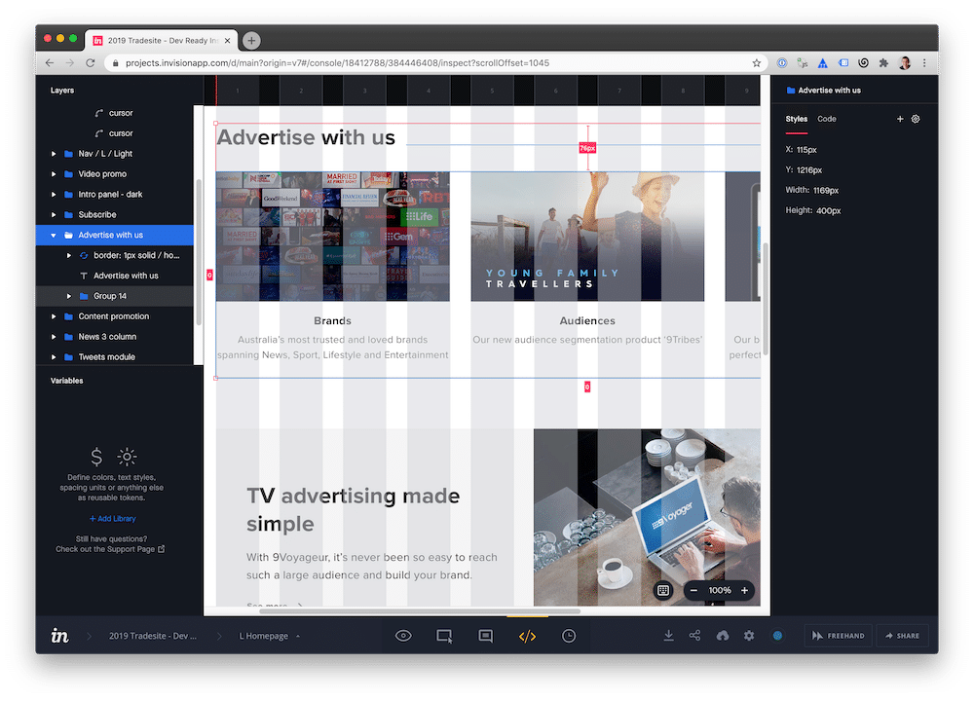Collapse the Advertise with us layer
Screen dimensions: 974x701
tap(54, 236)
